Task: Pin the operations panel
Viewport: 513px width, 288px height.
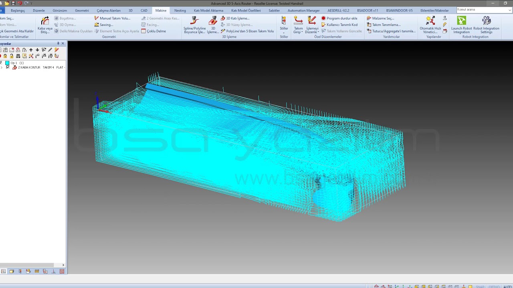Action: (x=58, y=43)
